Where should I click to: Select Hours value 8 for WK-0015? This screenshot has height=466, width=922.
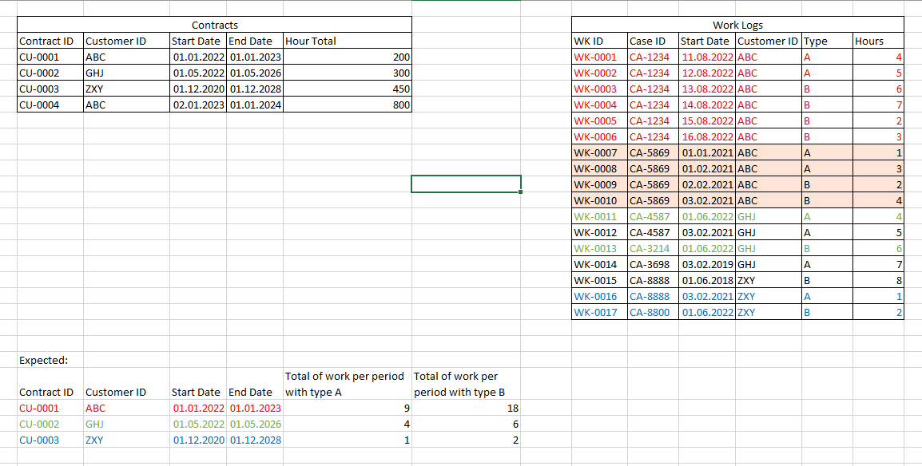[x=878, y=281]
